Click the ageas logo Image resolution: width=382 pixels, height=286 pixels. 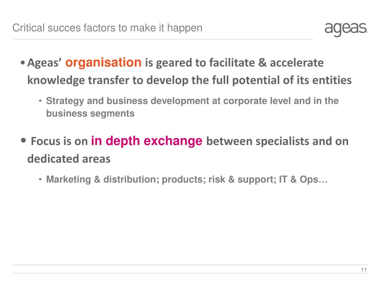click(x=346, y=29)
